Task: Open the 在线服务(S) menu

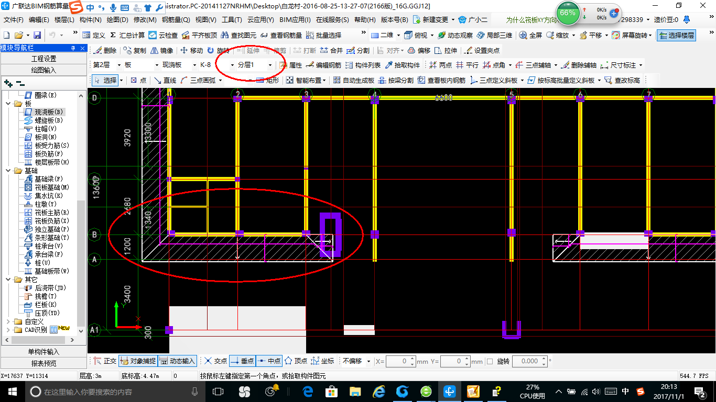Action: pos(332,20)
